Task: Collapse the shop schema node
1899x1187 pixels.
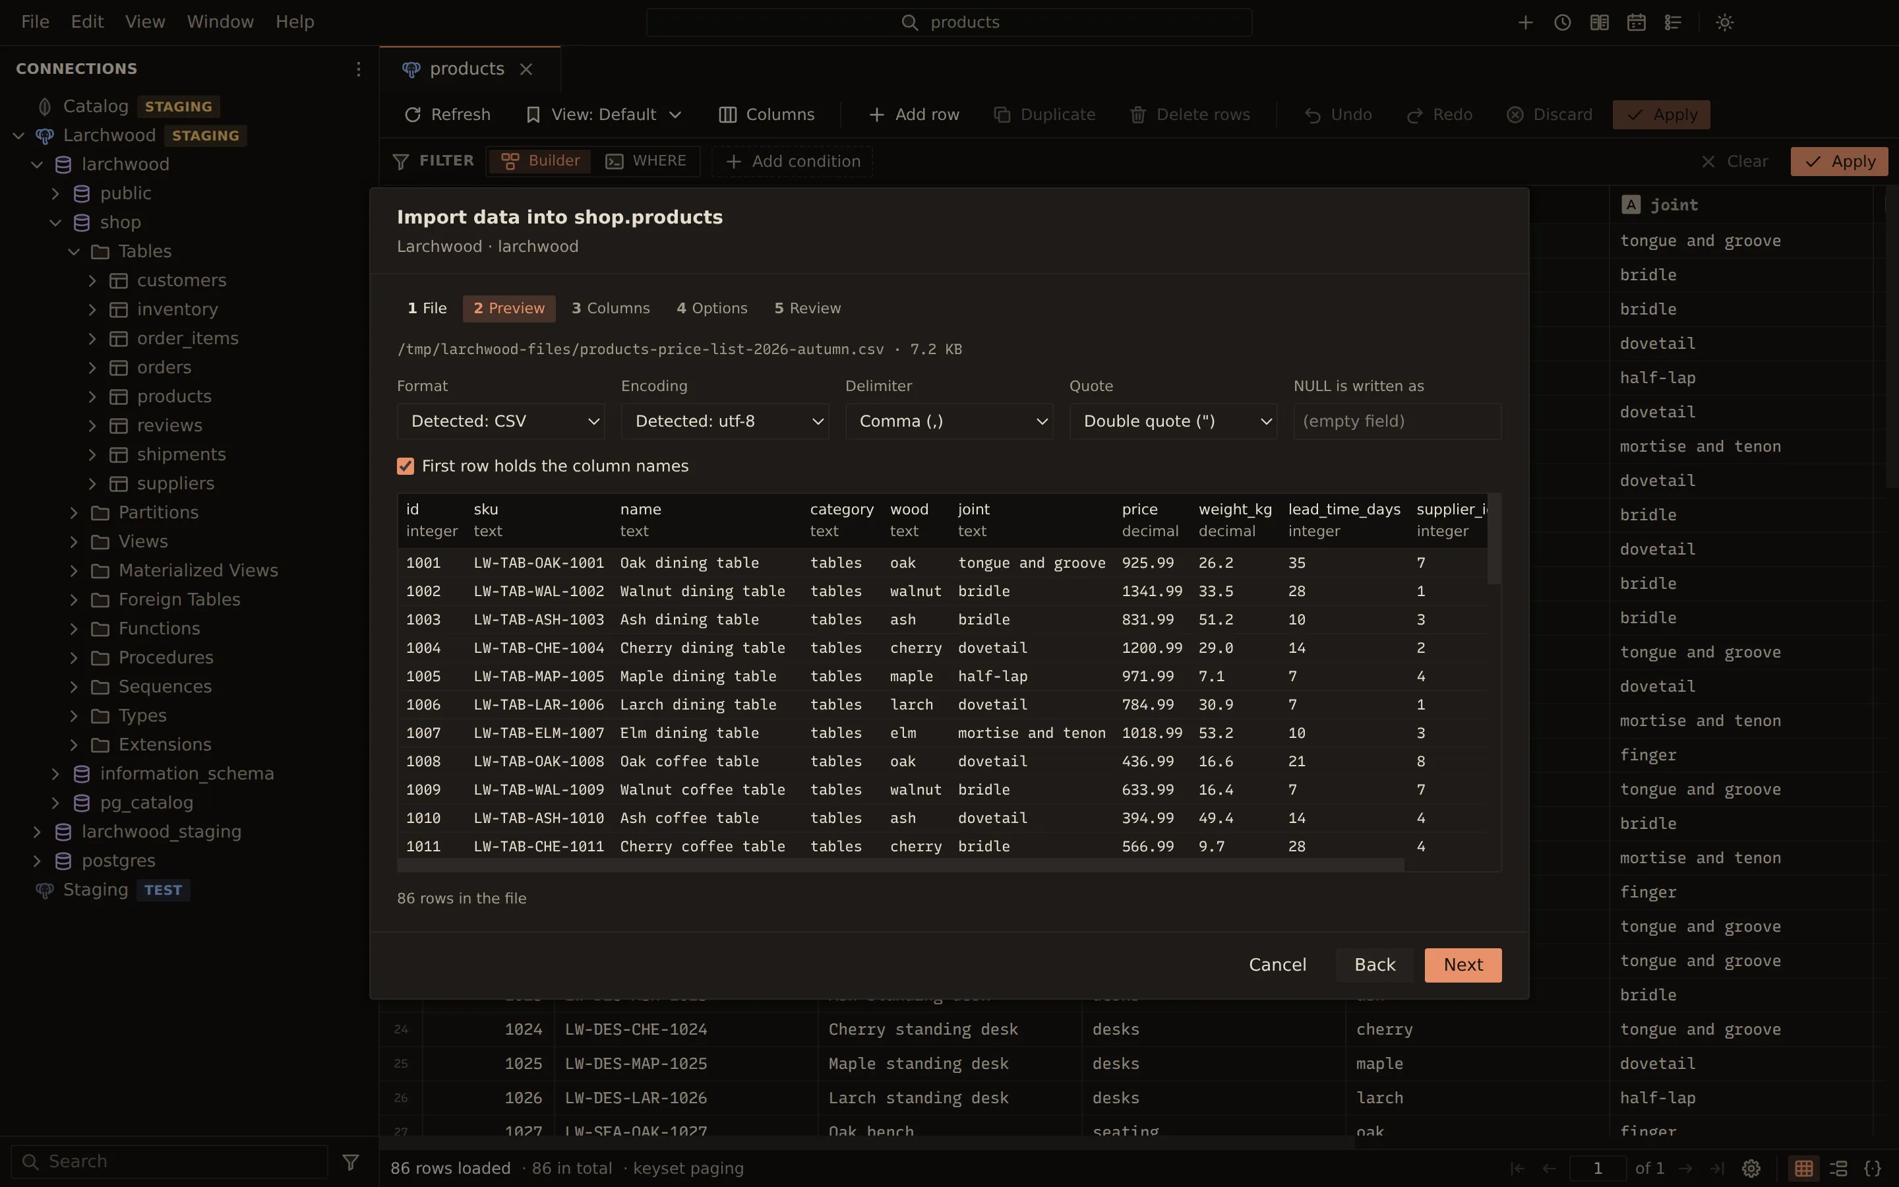Action: 55,222
